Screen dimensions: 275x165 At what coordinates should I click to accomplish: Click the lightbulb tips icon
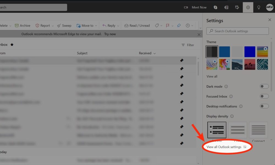pos(258,7)
